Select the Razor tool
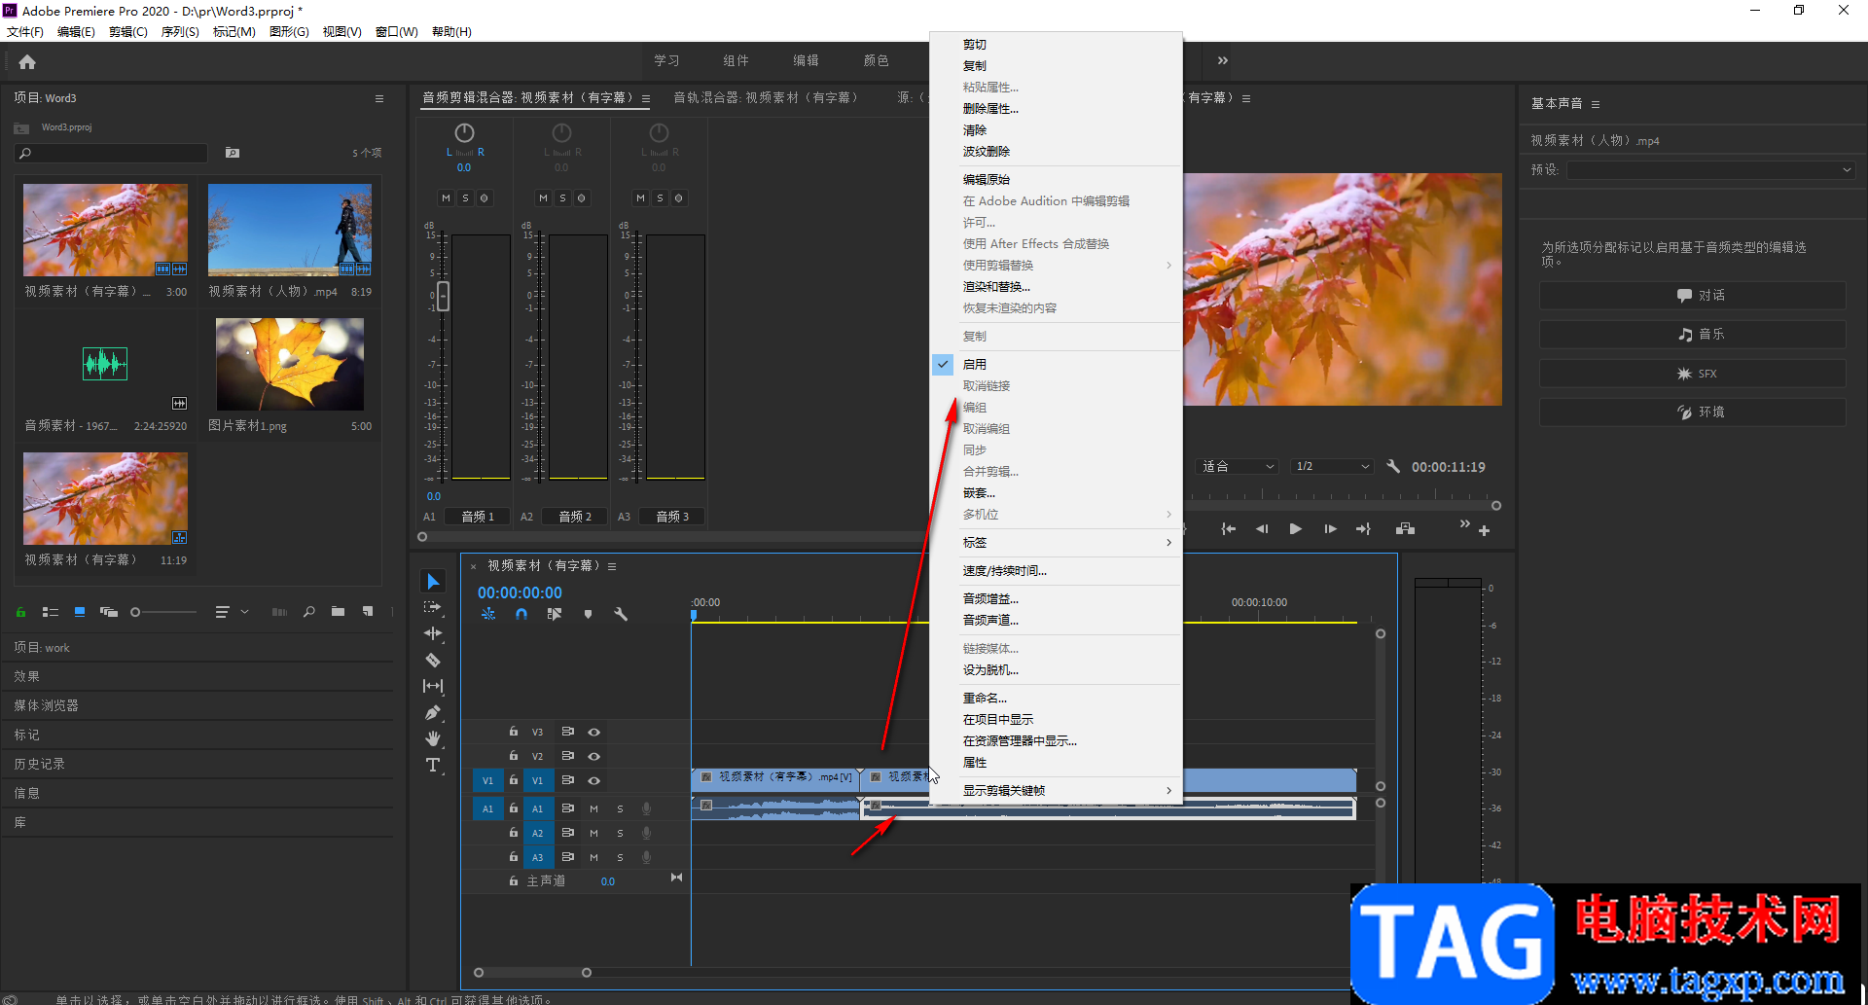 point(433,660)
